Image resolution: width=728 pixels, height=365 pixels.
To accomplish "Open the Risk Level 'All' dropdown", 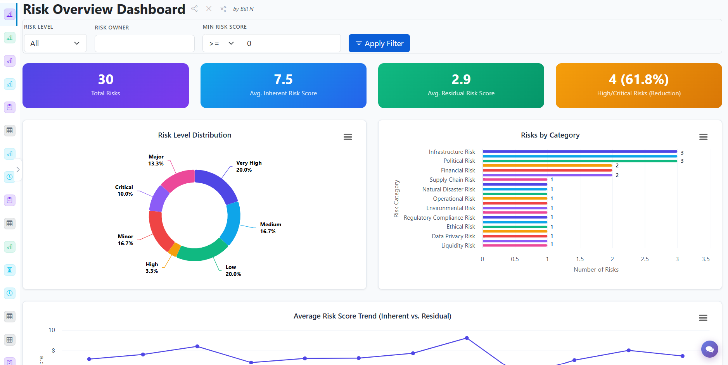I will (55, 43).
